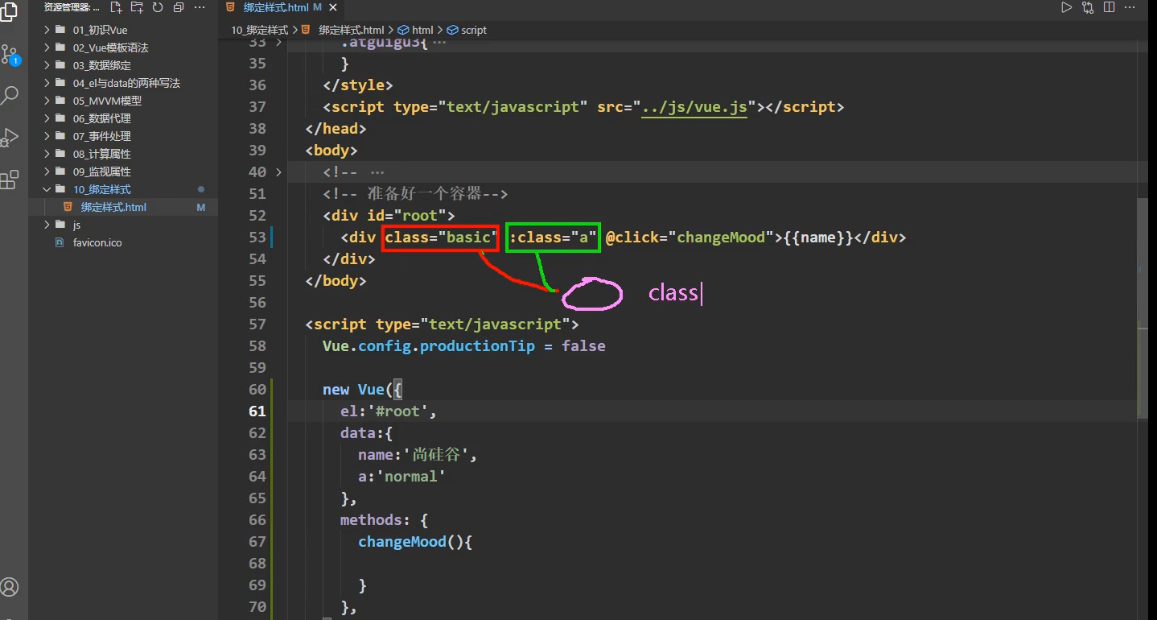Viewport: 1157px width, 620px height.
Task: Click a:'normal' on line 64
Action: tap(402, 476)
